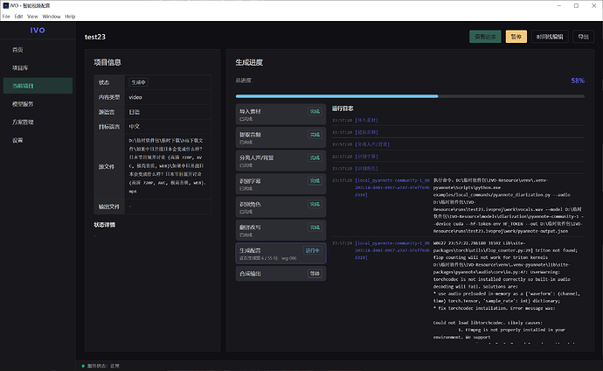Click the 时间线编辑 button
The height and width of the screenshot is (371, 603).
(550, 37)
